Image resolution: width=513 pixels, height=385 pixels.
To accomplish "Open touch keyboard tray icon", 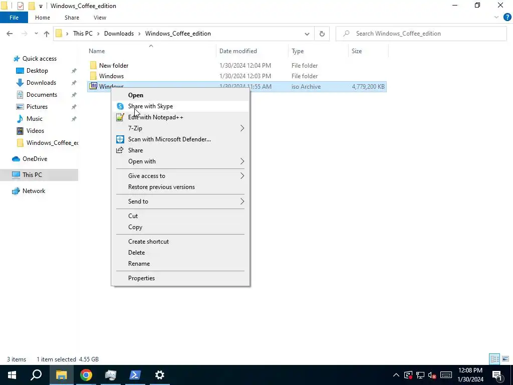I will (x=446, y=375).
